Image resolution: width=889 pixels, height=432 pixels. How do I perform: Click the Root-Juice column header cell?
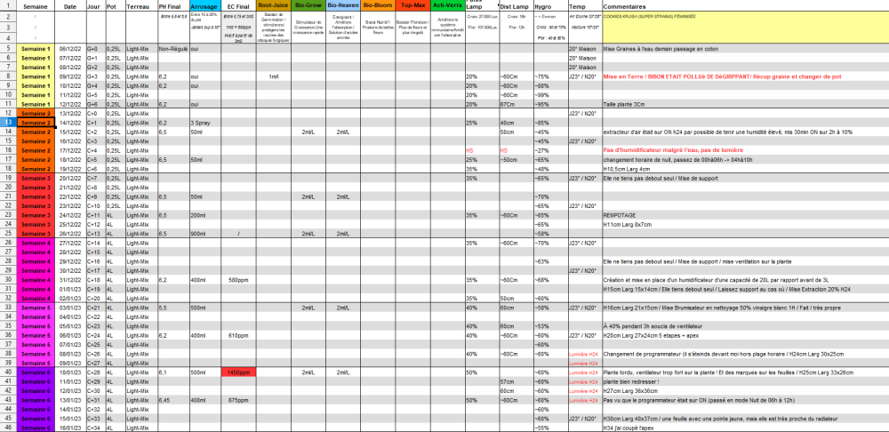[273, 6]
